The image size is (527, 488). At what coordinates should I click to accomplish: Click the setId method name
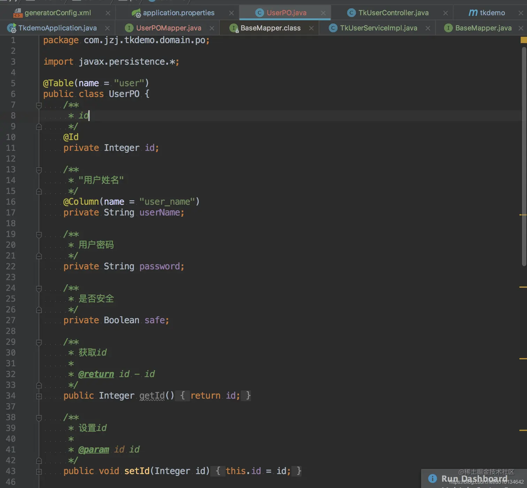[137, 471]
